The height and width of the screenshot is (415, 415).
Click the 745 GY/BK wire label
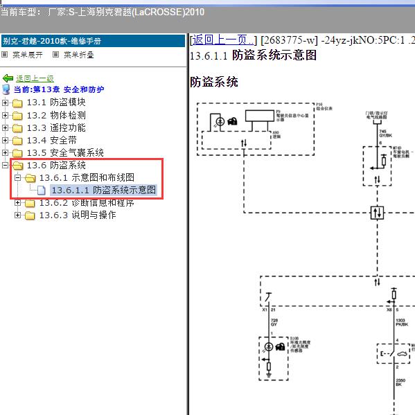click(x=385, y=134)
